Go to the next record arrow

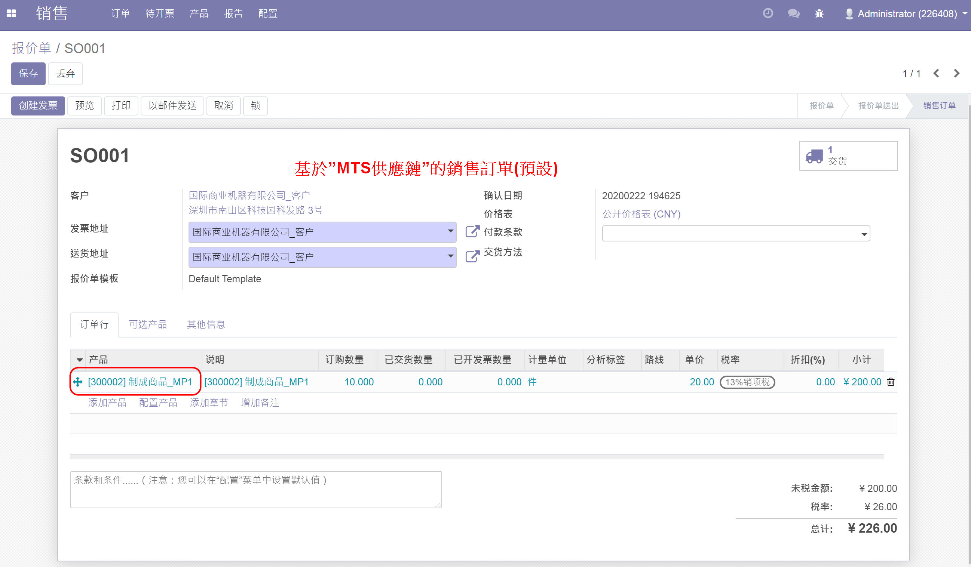(x=957, y=73)
